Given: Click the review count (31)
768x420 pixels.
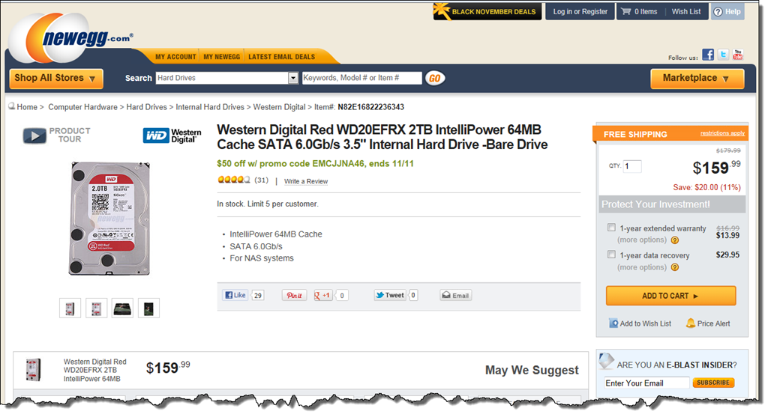Looking at the screenshot, I should pos(262,180).
